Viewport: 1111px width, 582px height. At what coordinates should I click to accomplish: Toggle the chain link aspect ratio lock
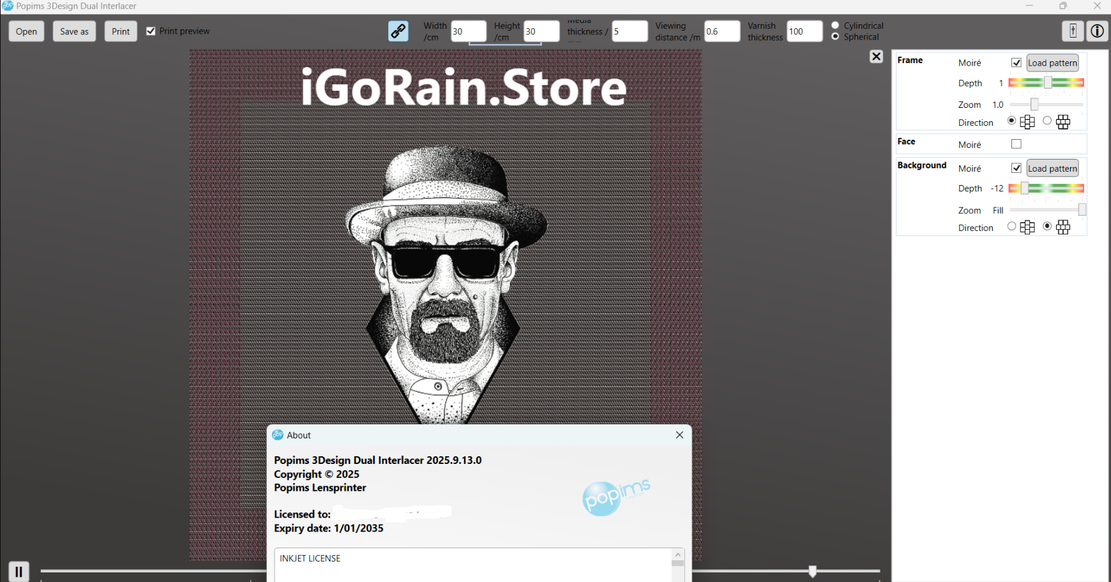[398, 31]
